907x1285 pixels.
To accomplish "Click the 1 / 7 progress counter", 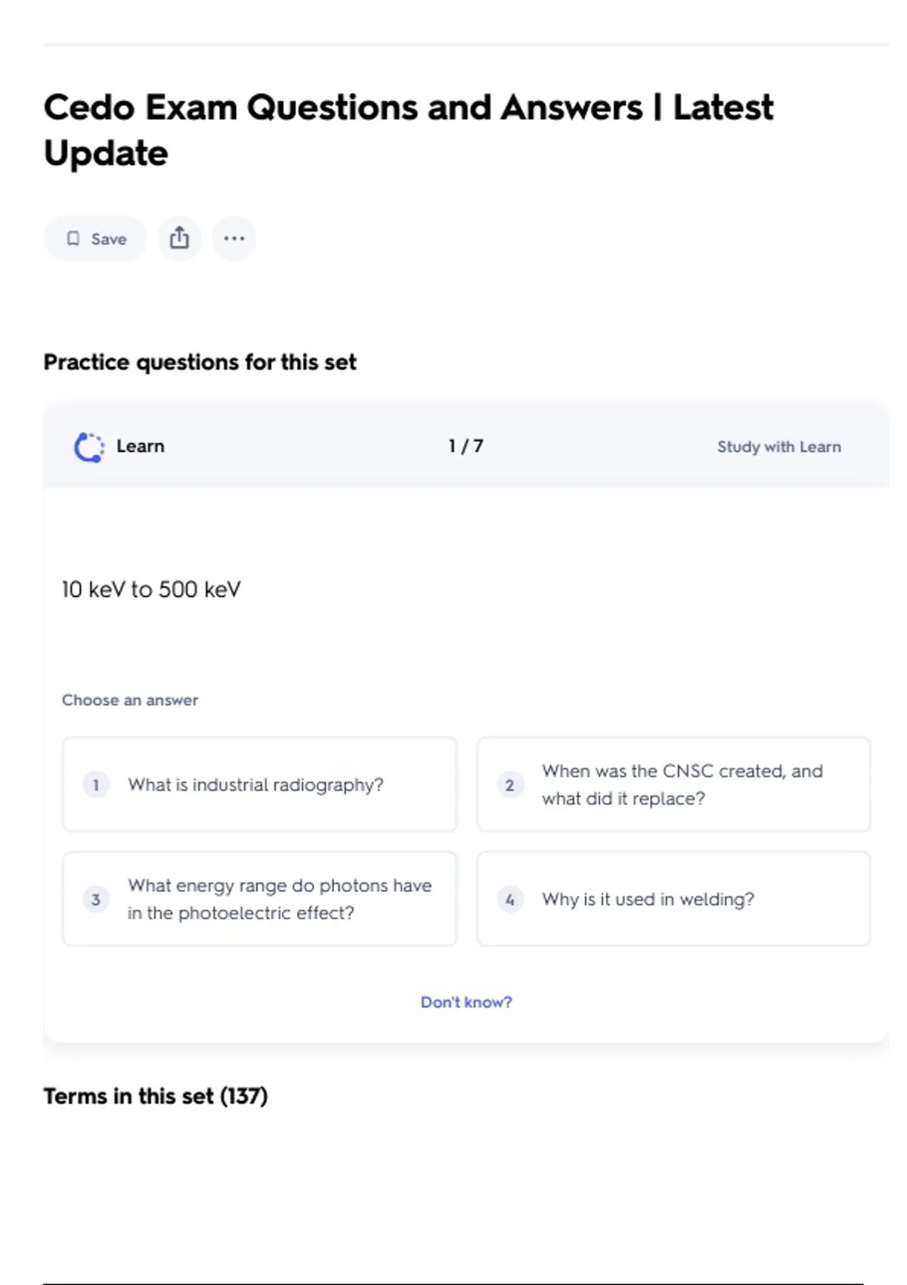I will 466,446.
